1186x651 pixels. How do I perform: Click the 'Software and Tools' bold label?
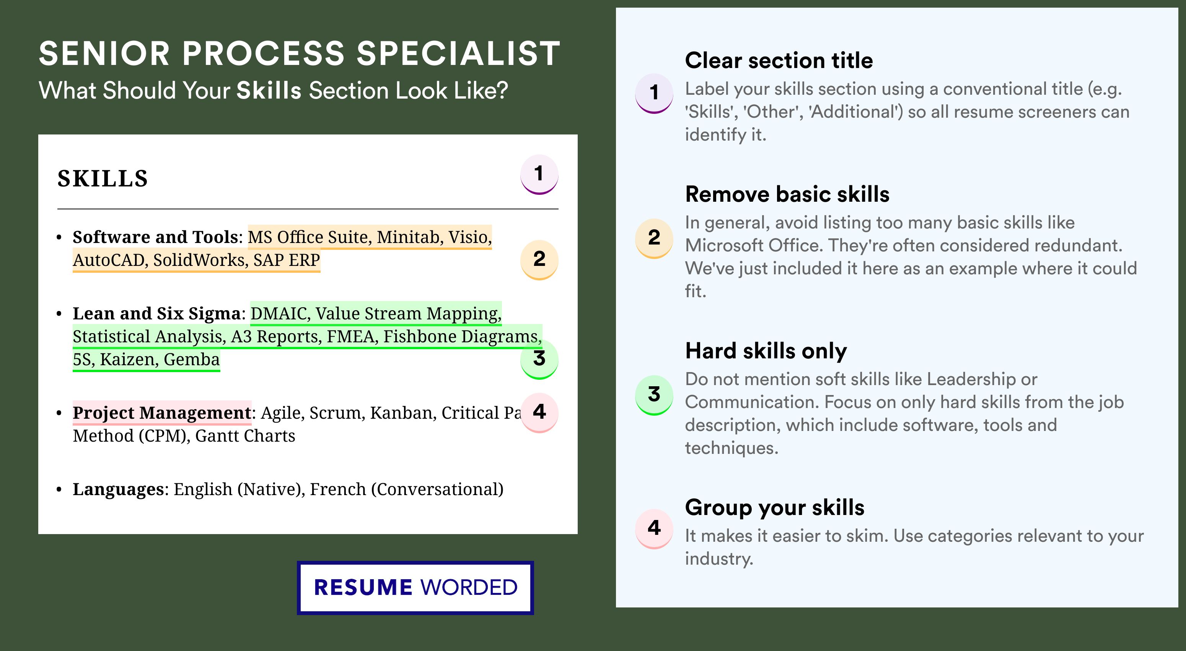pyautogui.click(x=155, y=237)
